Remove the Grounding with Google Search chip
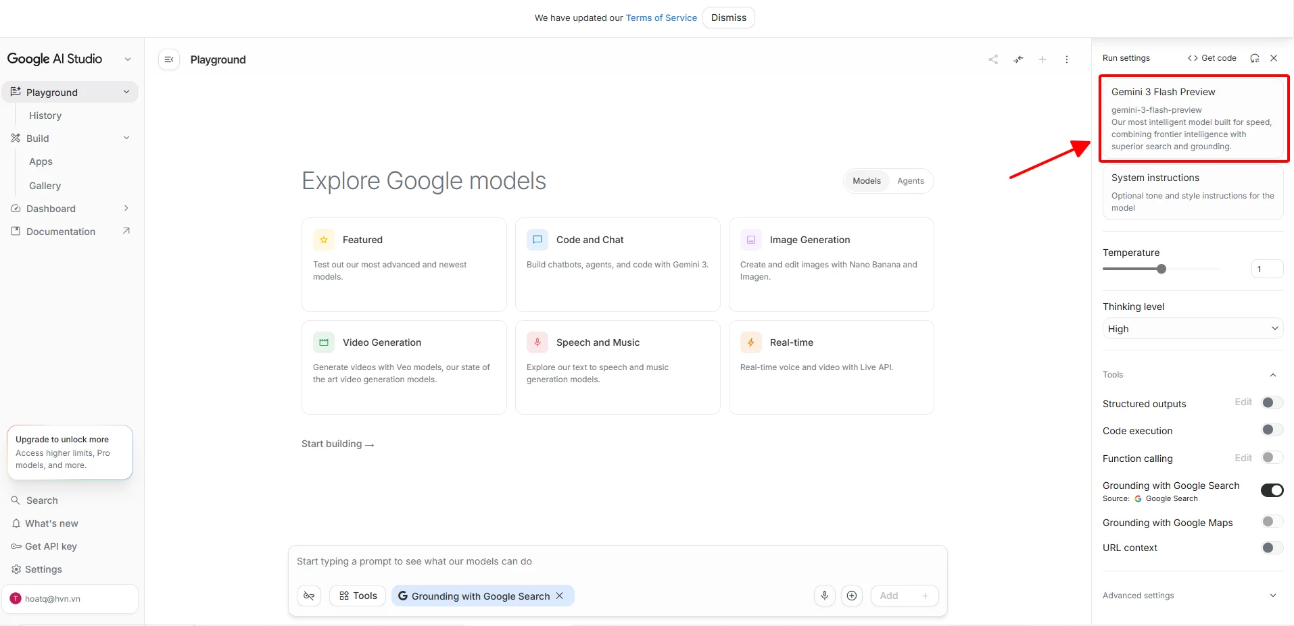The height and width of the screenshot is (626, 1294). 560,596
